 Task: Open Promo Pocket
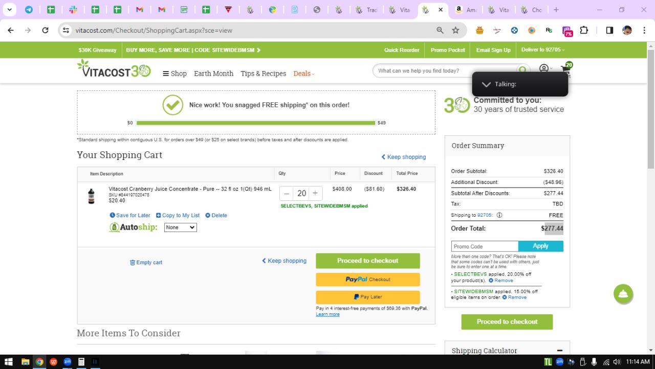pos(448,50)
